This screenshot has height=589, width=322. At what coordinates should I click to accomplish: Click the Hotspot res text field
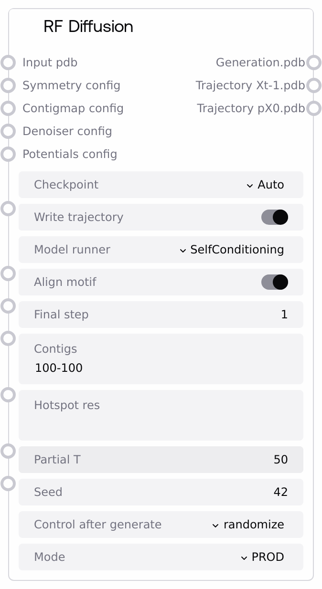161,423
